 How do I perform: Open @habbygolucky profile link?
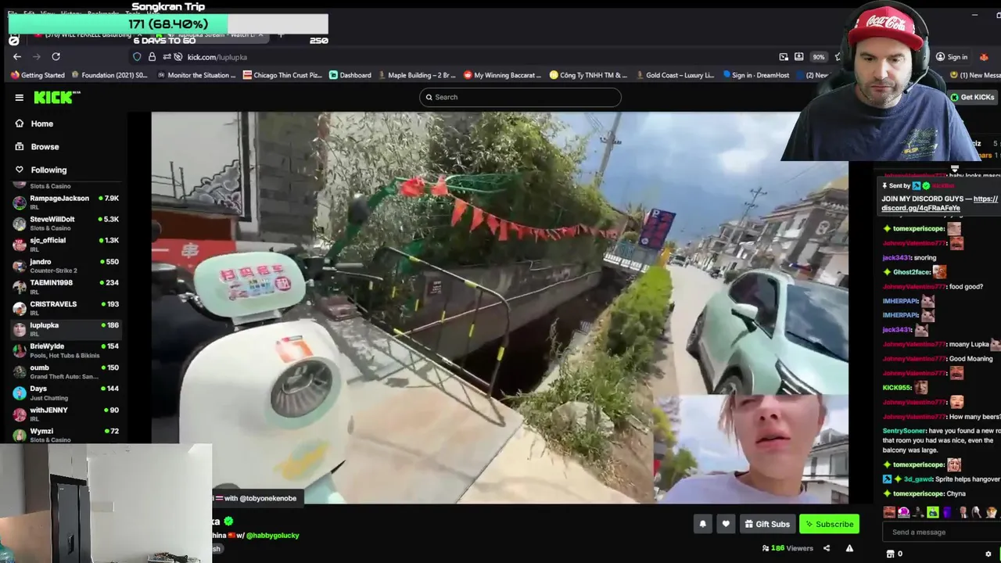274,536
